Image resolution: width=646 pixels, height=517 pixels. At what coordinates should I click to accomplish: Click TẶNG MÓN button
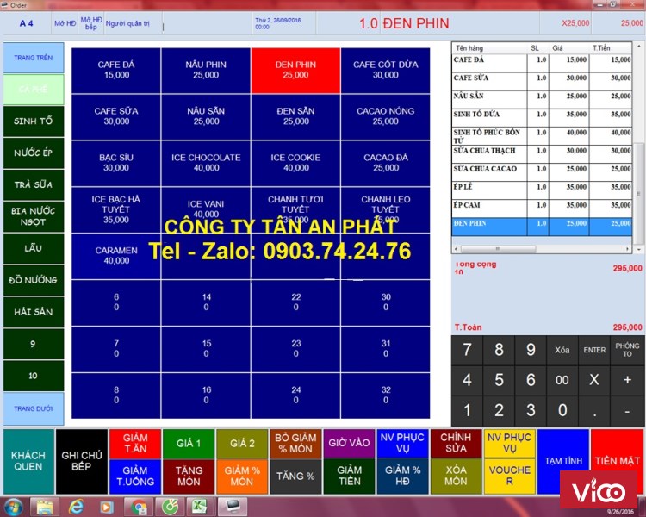click(189, 477)
